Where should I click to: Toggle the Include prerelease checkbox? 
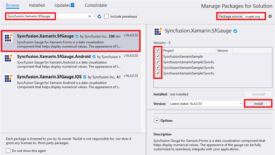pos(106,17)
